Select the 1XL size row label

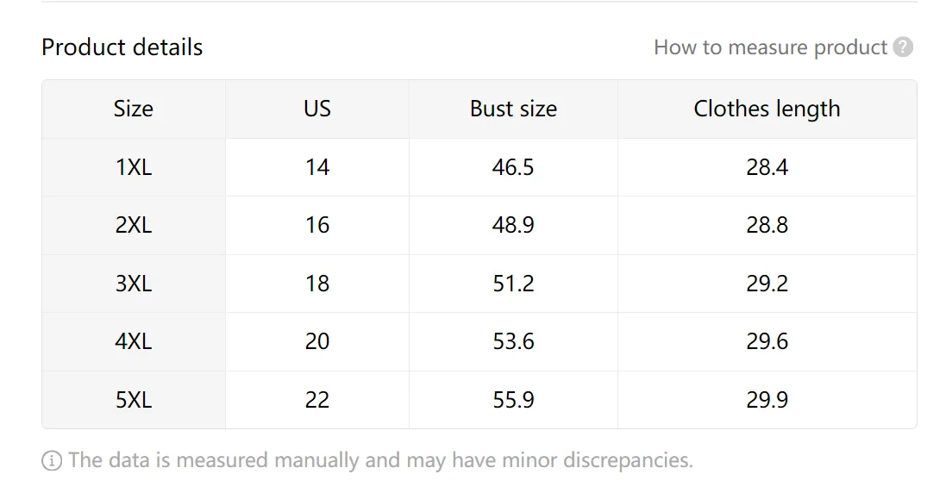click(134, 167)
